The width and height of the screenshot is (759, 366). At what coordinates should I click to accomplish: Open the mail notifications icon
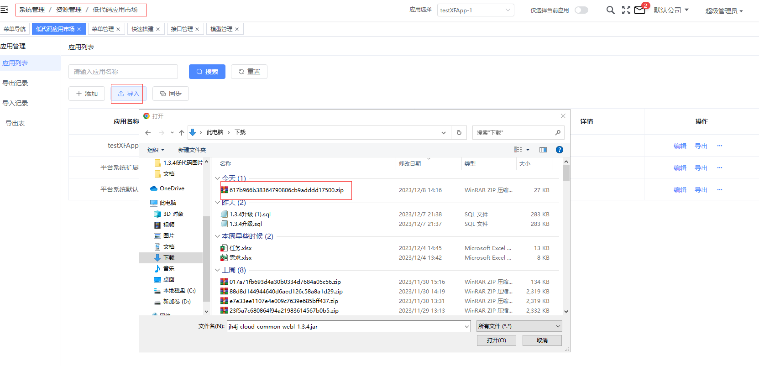[640, 10]
